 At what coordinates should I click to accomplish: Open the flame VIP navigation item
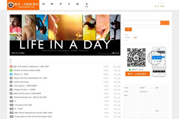pos(87,5)
